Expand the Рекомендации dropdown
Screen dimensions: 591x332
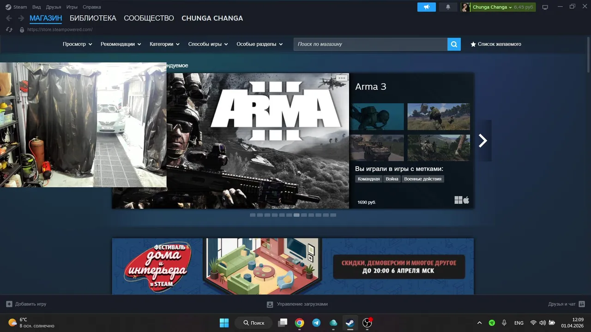point(121,44)
